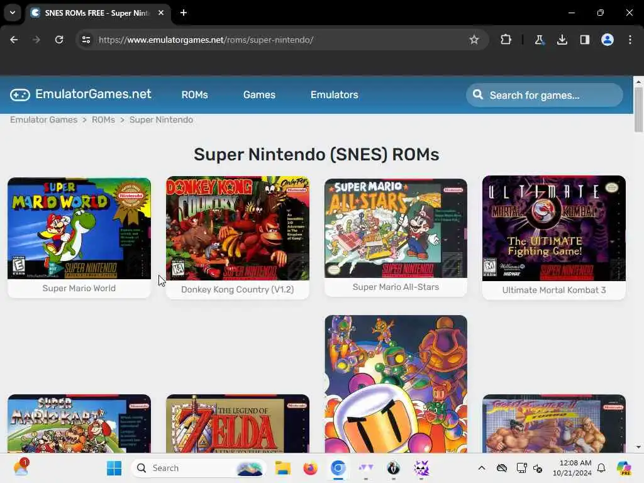Click the page vertical scrollbar thumb

(x=638, y=109)
